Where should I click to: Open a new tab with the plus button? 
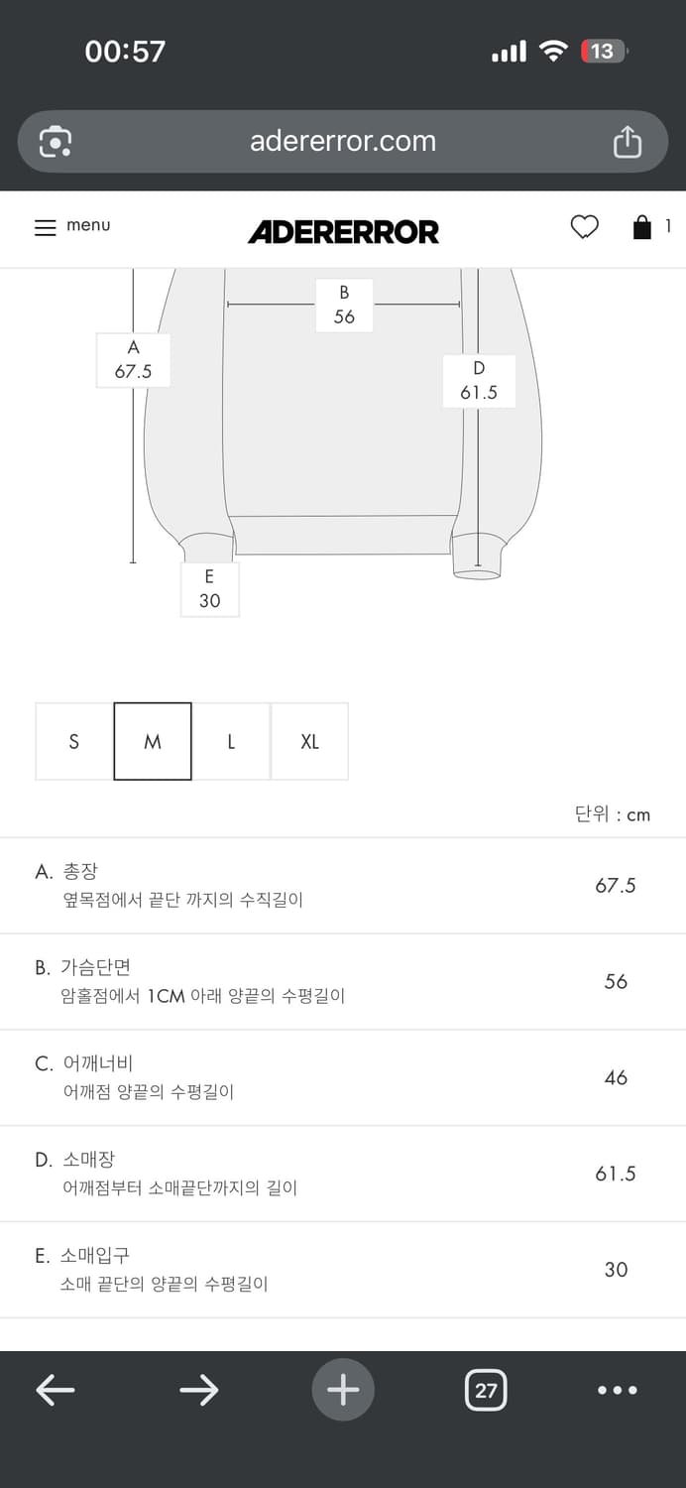[x=343, y=1390]
